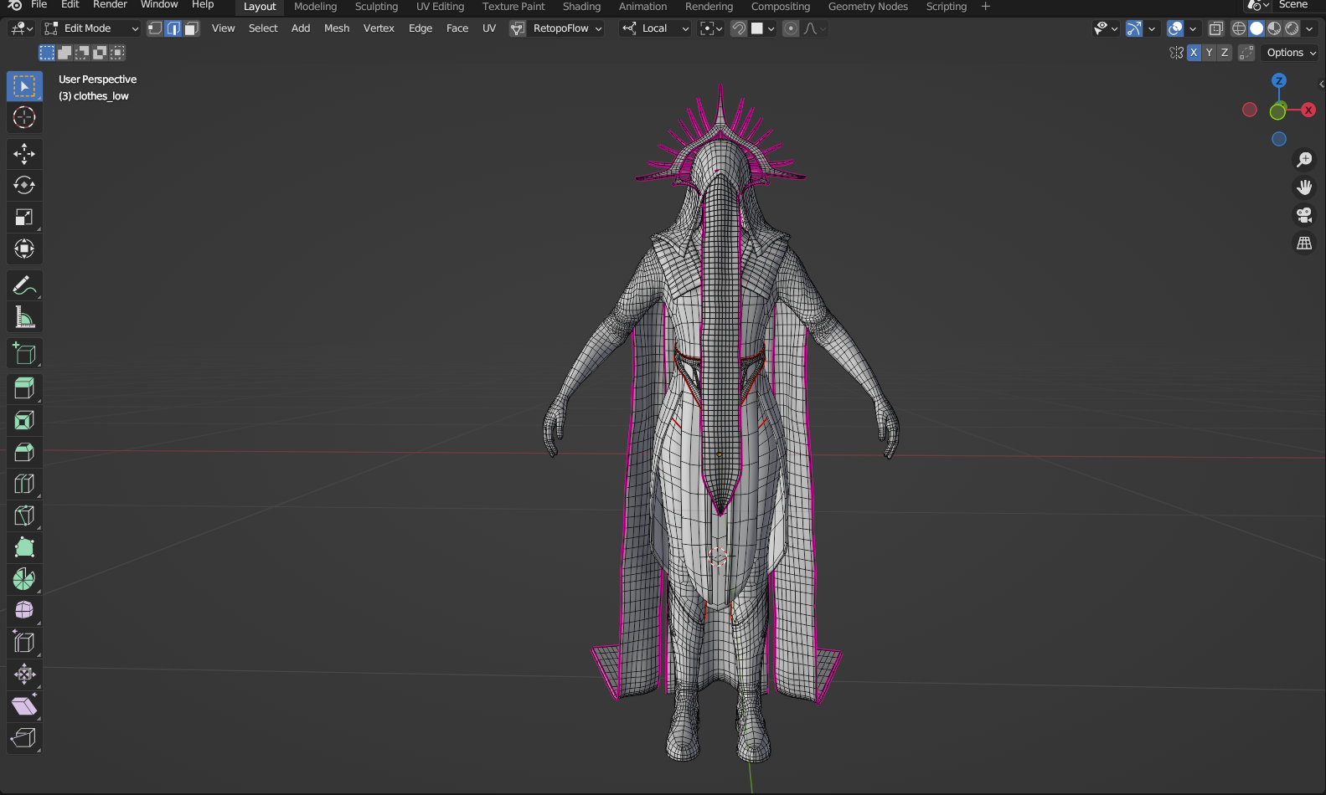Add a new workspace with plus
Image resolution: width=1326 pixels, height=795 pixels.
[x=986, y=7]
